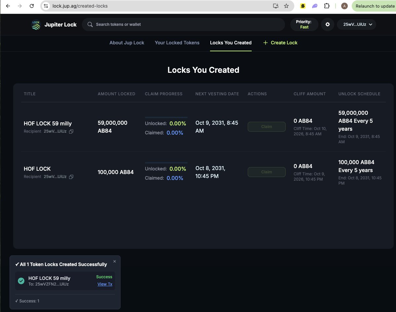Dismiss the success notification with X
This screenshot has height=312, width=396.
pos(115,261)
